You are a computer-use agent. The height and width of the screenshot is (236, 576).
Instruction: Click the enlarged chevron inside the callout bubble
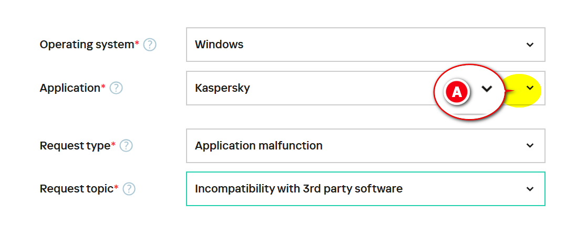point(487,90)
